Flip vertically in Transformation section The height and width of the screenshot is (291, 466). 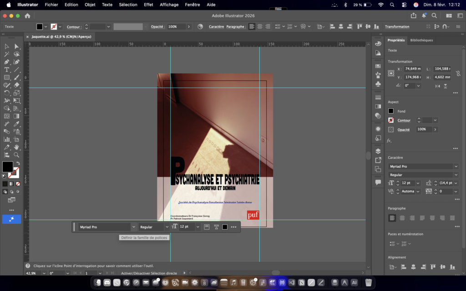tap(446, 86)
